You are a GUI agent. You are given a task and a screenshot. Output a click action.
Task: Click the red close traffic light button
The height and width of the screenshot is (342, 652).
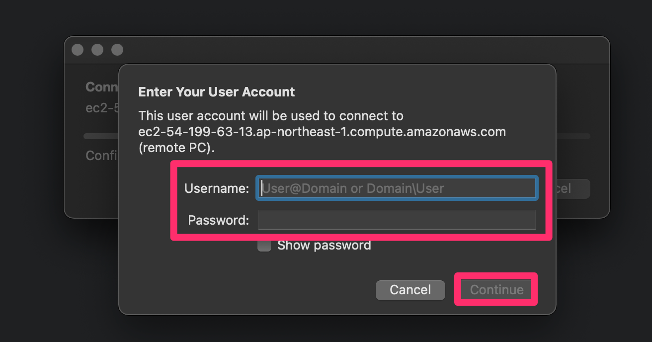[77, 49]
